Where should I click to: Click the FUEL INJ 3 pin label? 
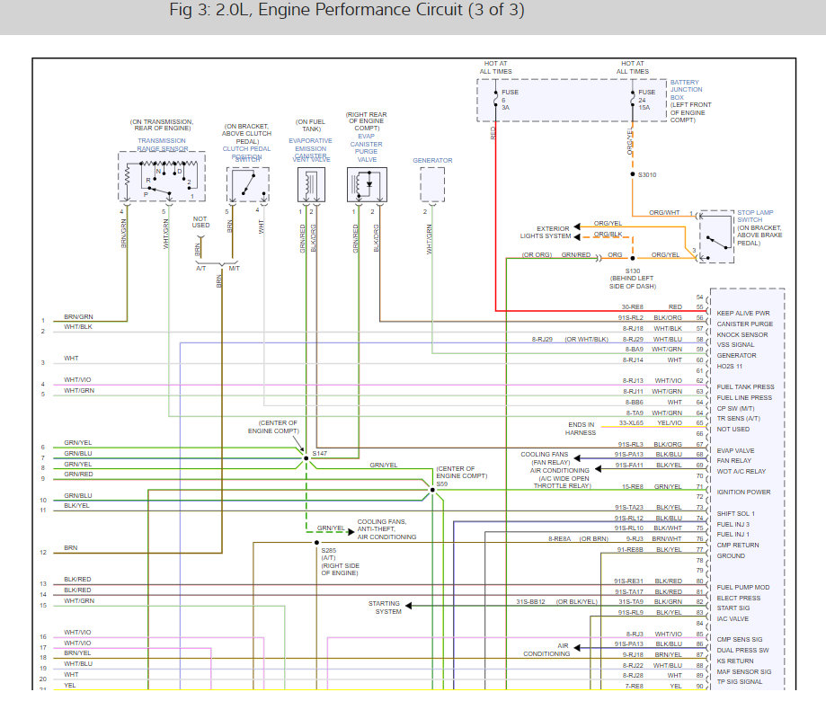click(x=733, y=524)
